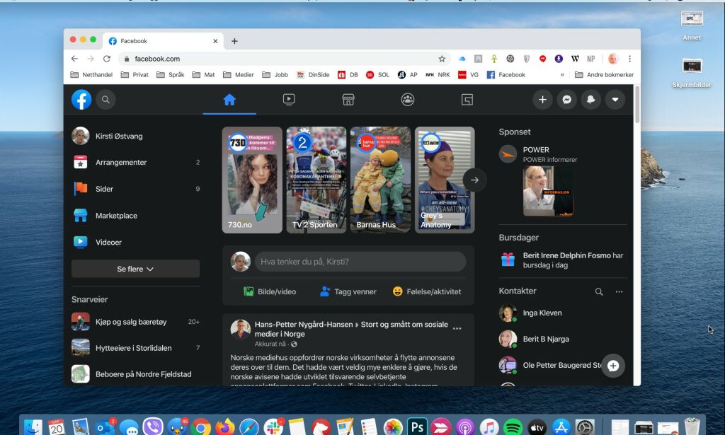Click the Følelse/aktivitet button

point(427,291)
